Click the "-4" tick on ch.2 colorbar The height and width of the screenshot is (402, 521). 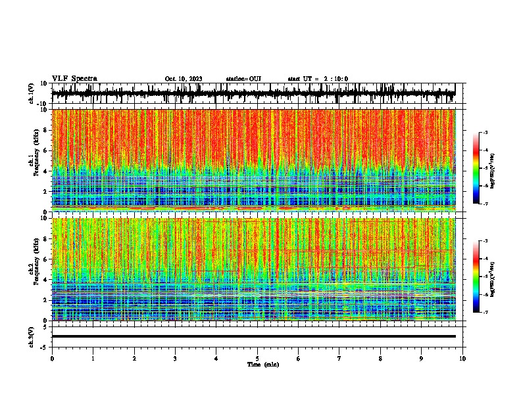(x=485, y=259)
